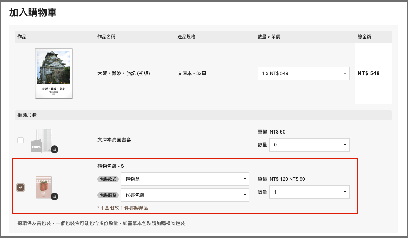
Task: Click the 禮物包裝 - S product title
Action: tap(110, 166)
